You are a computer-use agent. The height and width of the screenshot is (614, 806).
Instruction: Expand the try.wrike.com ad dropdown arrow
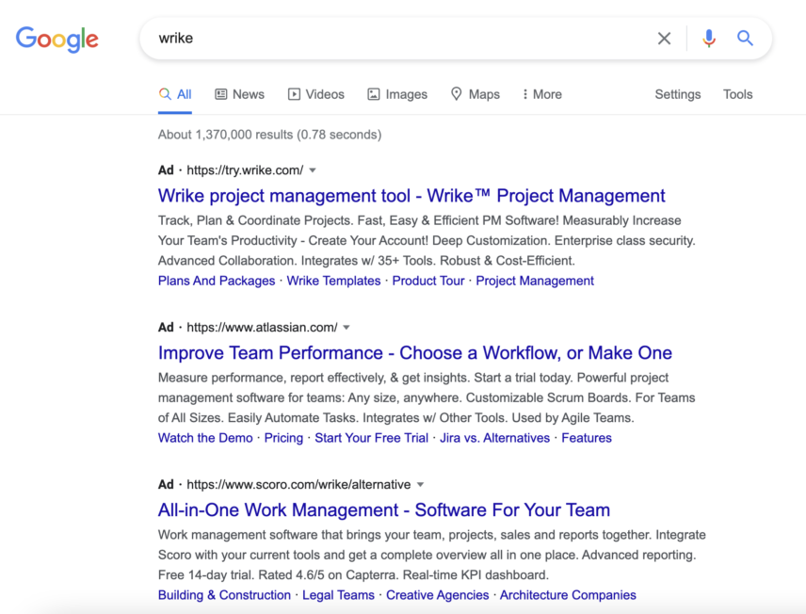click(x=313, y=170)
